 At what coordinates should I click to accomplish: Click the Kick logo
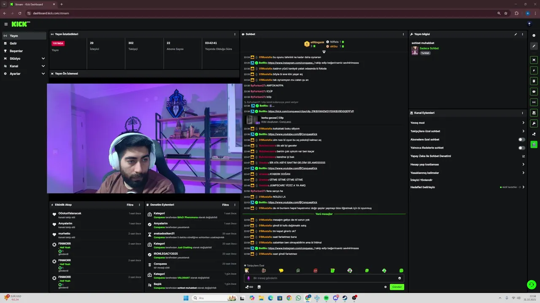21,24
